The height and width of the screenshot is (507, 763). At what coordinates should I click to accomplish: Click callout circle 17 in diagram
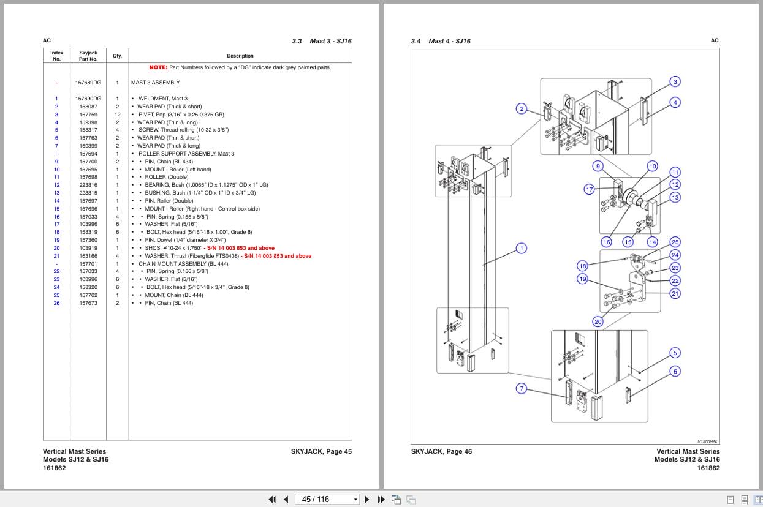pyautogui.click(x=590, y=189)
